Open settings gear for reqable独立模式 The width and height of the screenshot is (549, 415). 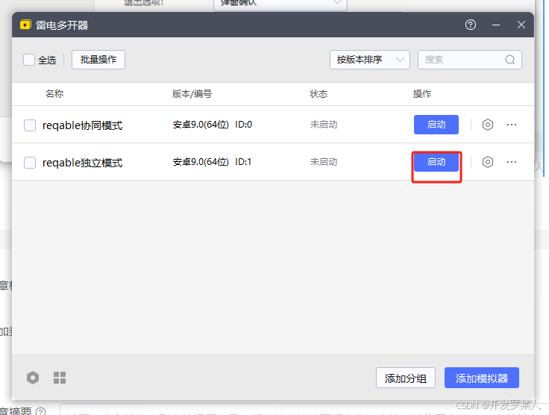pos(488,162)
